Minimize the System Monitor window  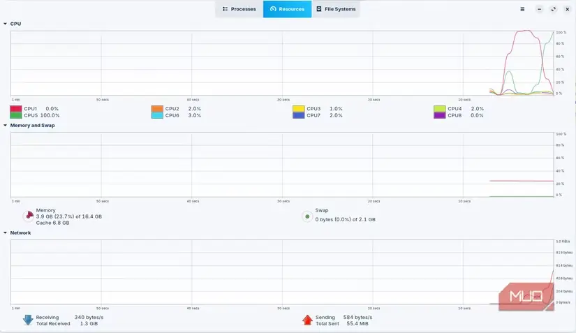pyautogui.click(x=539, y=9)
